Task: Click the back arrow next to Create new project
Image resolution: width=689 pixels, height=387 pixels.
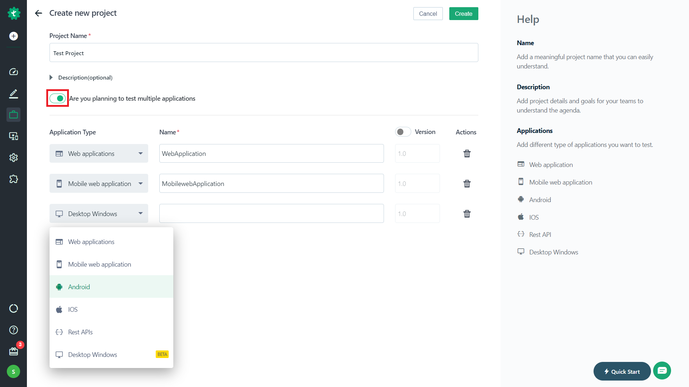Action: click(x=38, y=13)
